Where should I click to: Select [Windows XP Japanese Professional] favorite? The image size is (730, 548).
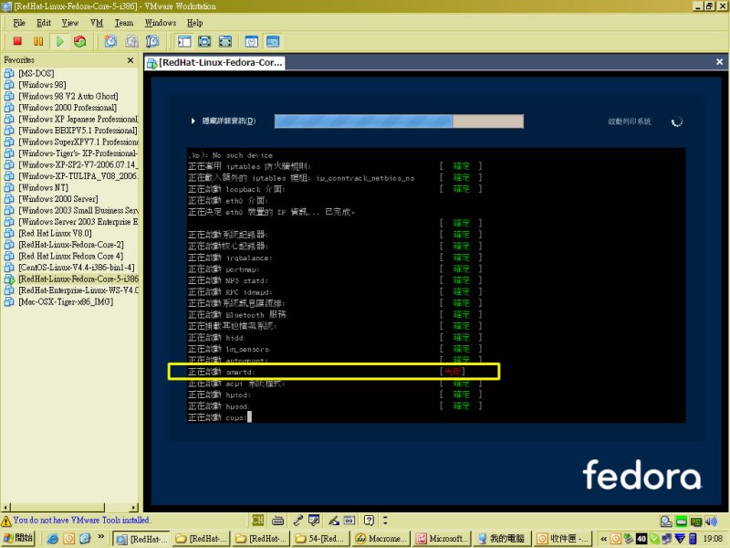pos(78,119)
